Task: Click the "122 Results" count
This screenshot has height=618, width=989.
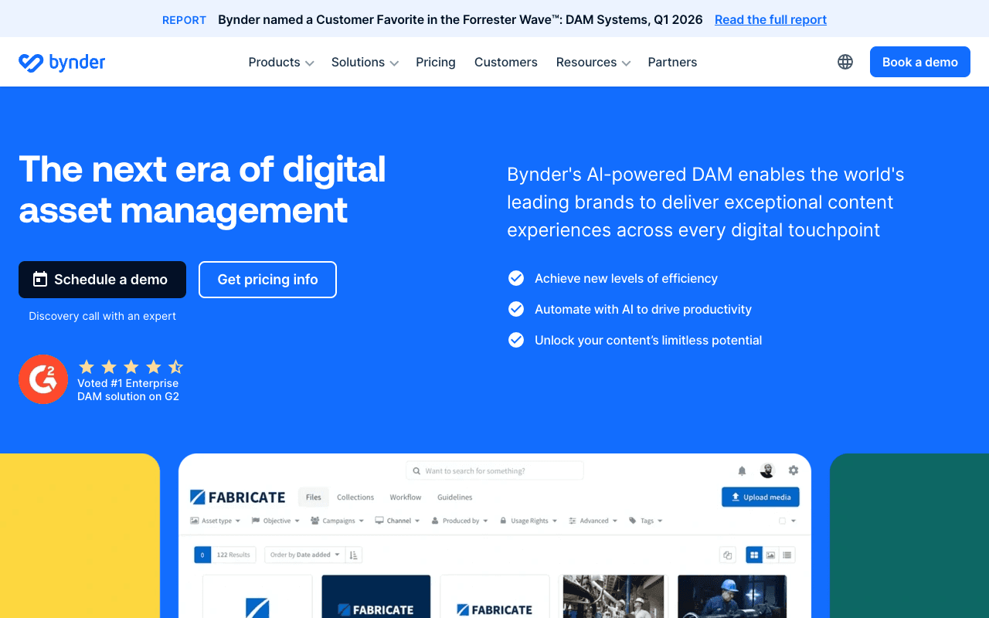Action: click(x=233, y=555)
